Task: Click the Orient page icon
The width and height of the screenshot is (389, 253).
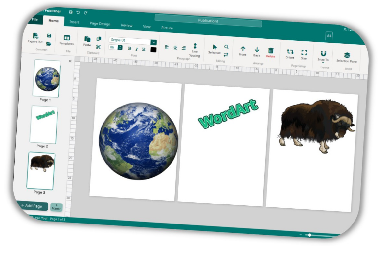Action: click(x=290, y=52)
